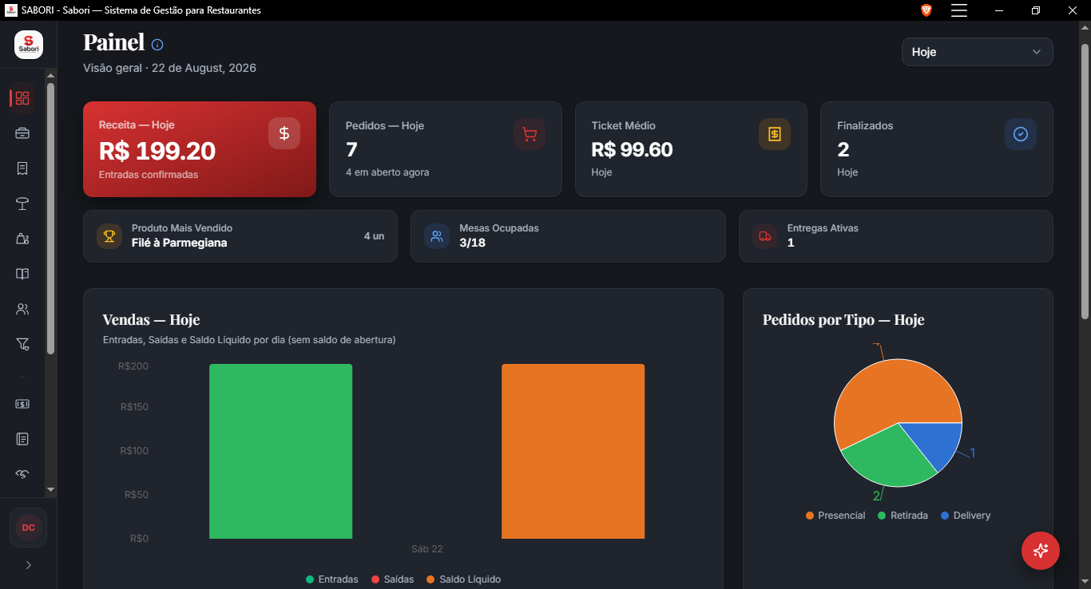1091x589 pixels.
Task: Click the Brave shield icon in title bar
Action: (926, 10)
